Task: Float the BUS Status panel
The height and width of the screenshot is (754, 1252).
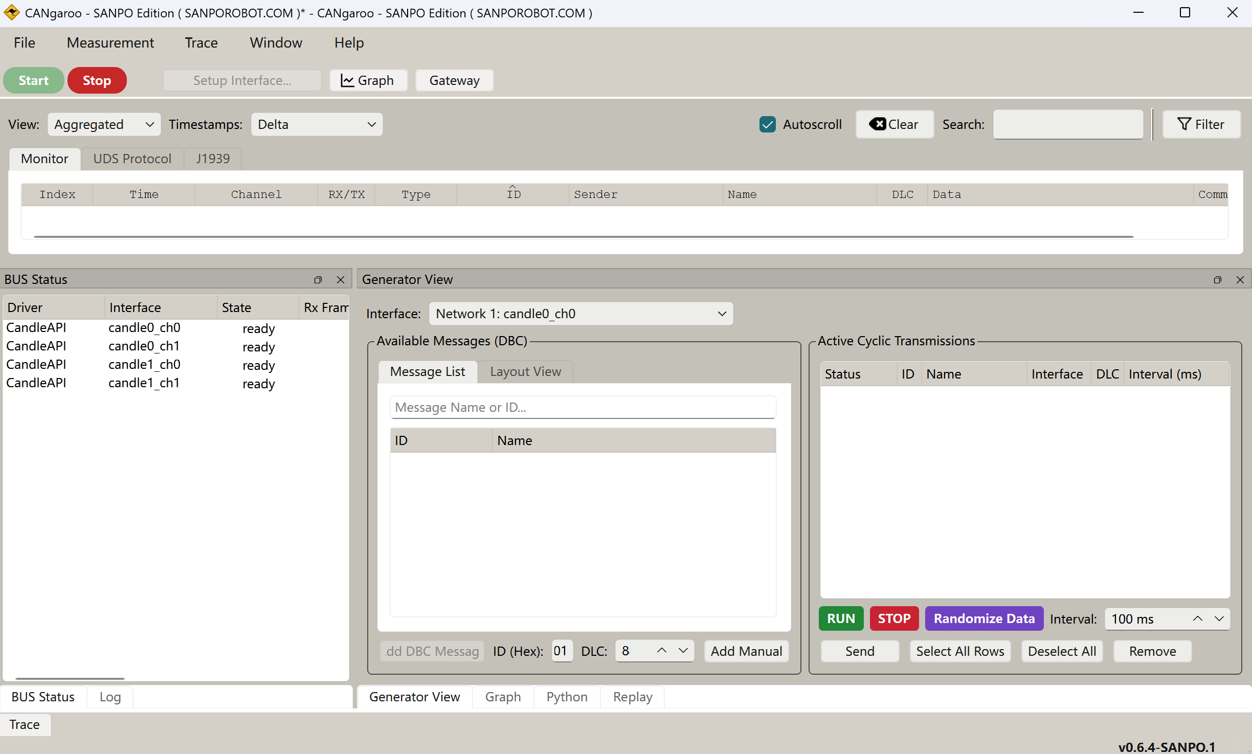Action: 318,280
